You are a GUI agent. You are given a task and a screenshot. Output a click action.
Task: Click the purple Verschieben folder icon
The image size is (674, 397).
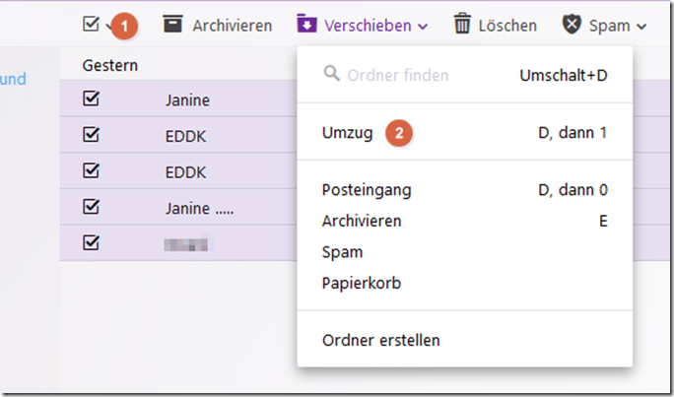(x=306, y=24)
